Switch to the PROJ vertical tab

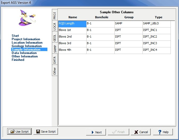pos(54,15)
